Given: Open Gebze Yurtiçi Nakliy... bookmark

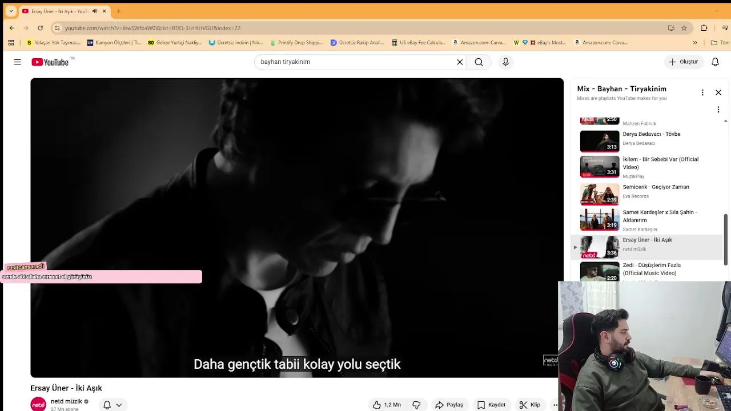Looking at the screenshot, I should point(174,42).
